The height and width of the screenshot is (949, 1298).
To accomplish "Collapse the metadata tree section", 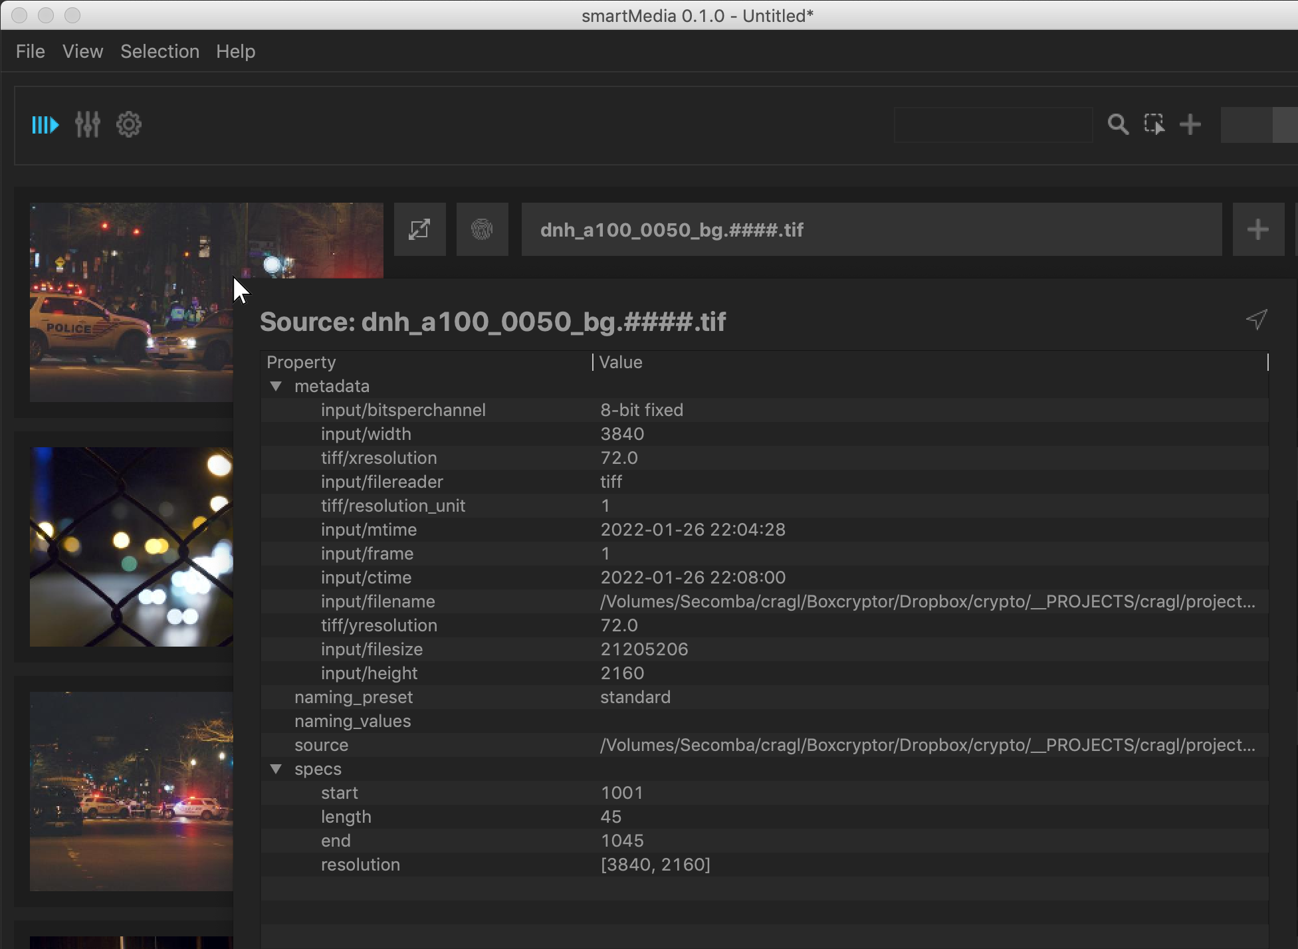I will pos(276,386).
